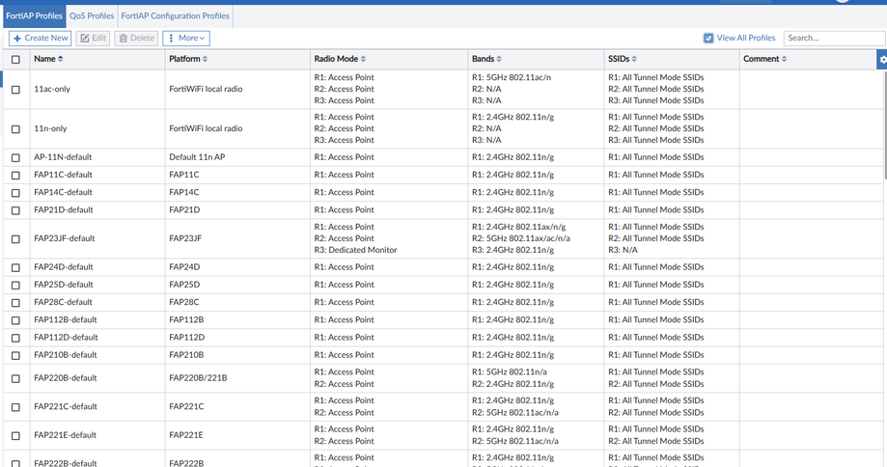This screenshot has width=887, height=467.
Task: Click the FAP221C-default profile name
Action: click(x=66, y=406)
